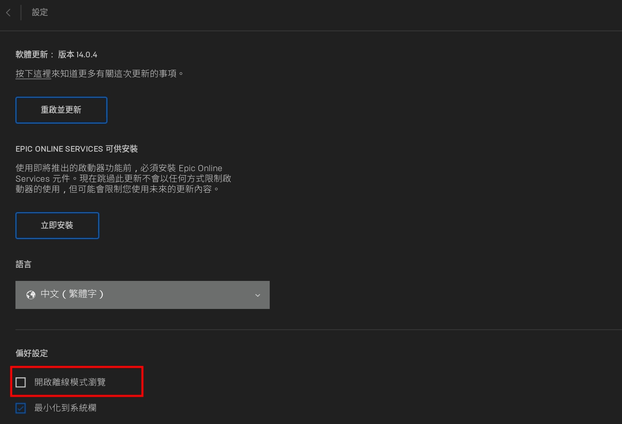Select the globe icon beside 中文（繁體字）
622x424 pixels.
31,295
